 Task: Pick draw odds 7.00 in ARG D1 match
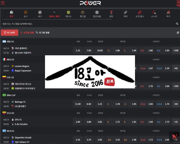[x=89, y=51]
